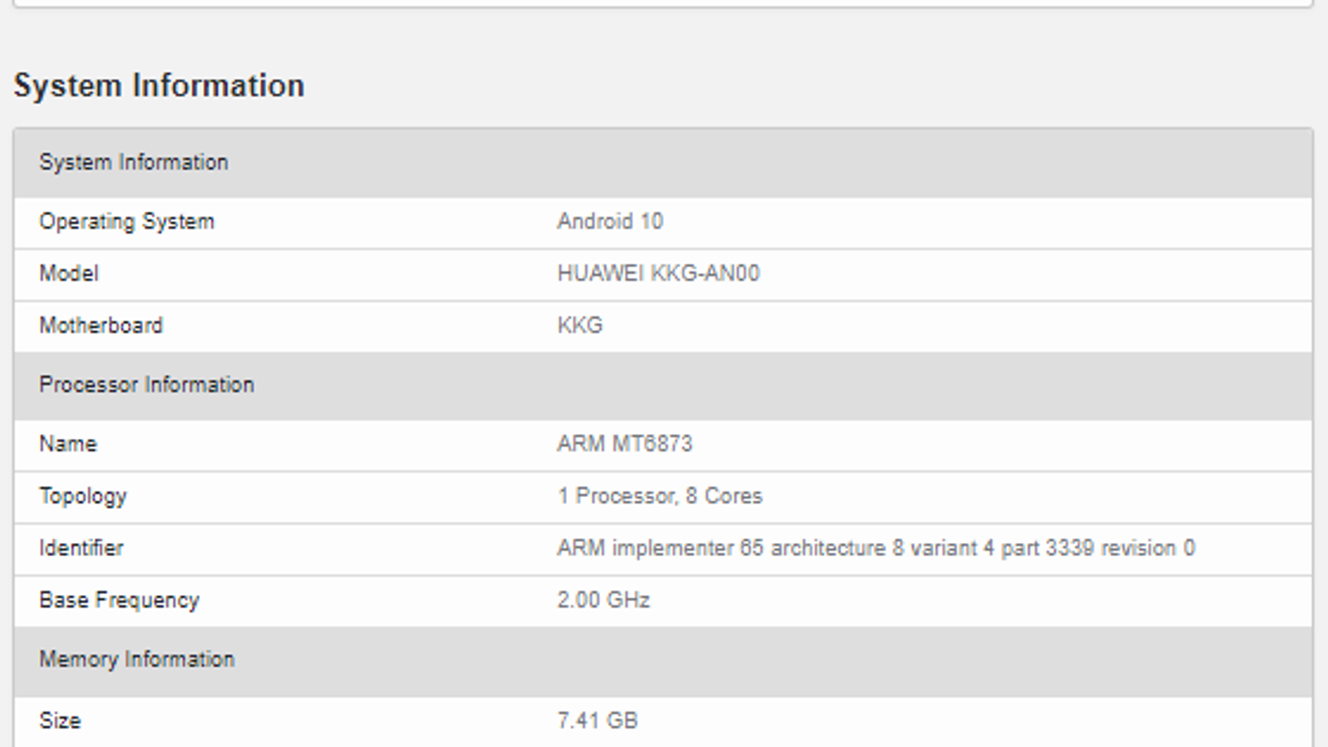Select the ARM implementer identifier text
The image size is (1328, 747).
tap(876, 548)
